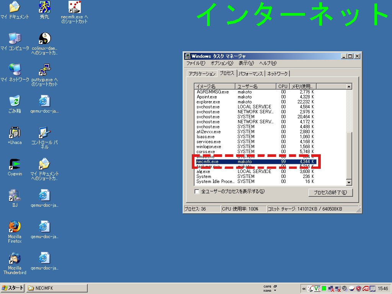Select the services.exe process row
The image size is (392, 294).
(x=255, y=142)
